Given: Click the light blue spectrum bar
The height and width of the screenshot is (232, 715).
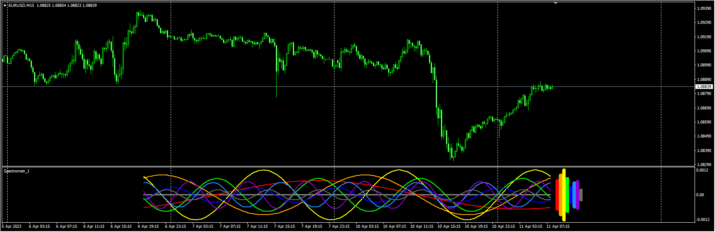Looking at the screenshot, I should point(574,195).
